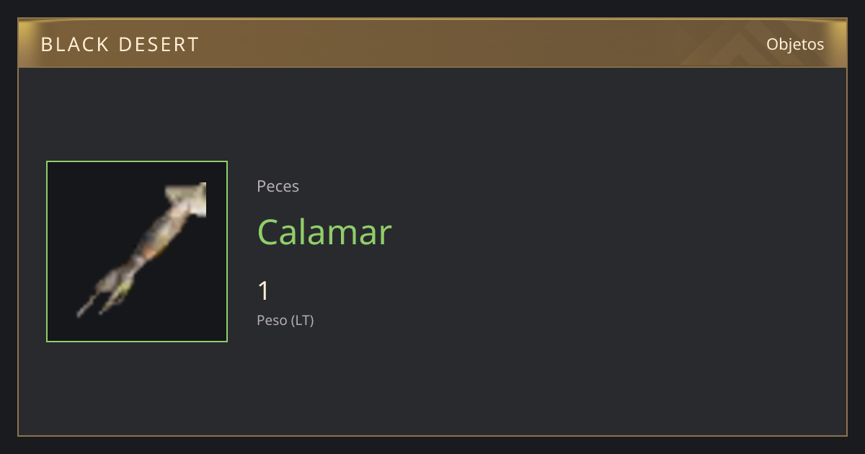Click the (LT) unit text

point(303,320)
